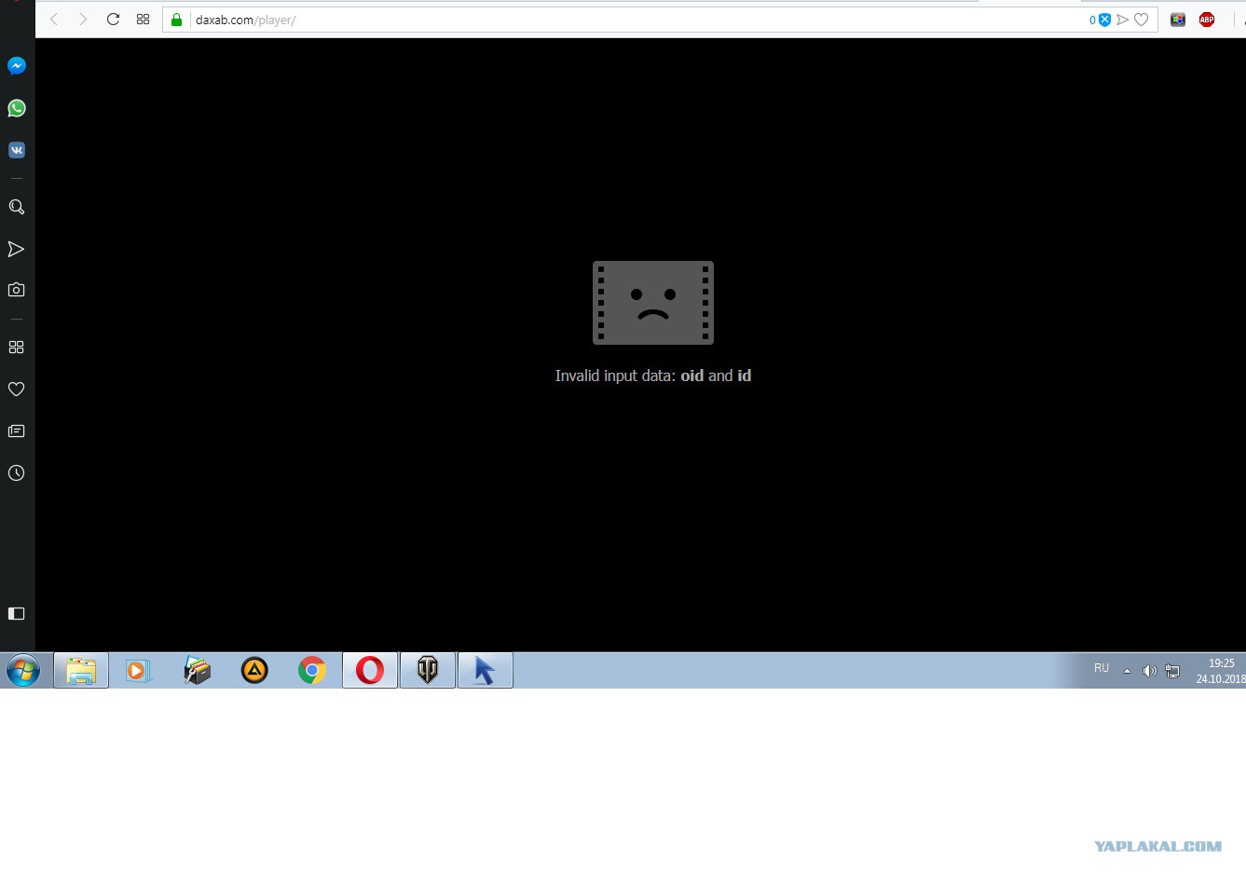This screenshot has width=1246, height=874.
Task: Open the colorful extension icon in toolbar
Action: 1178,20
